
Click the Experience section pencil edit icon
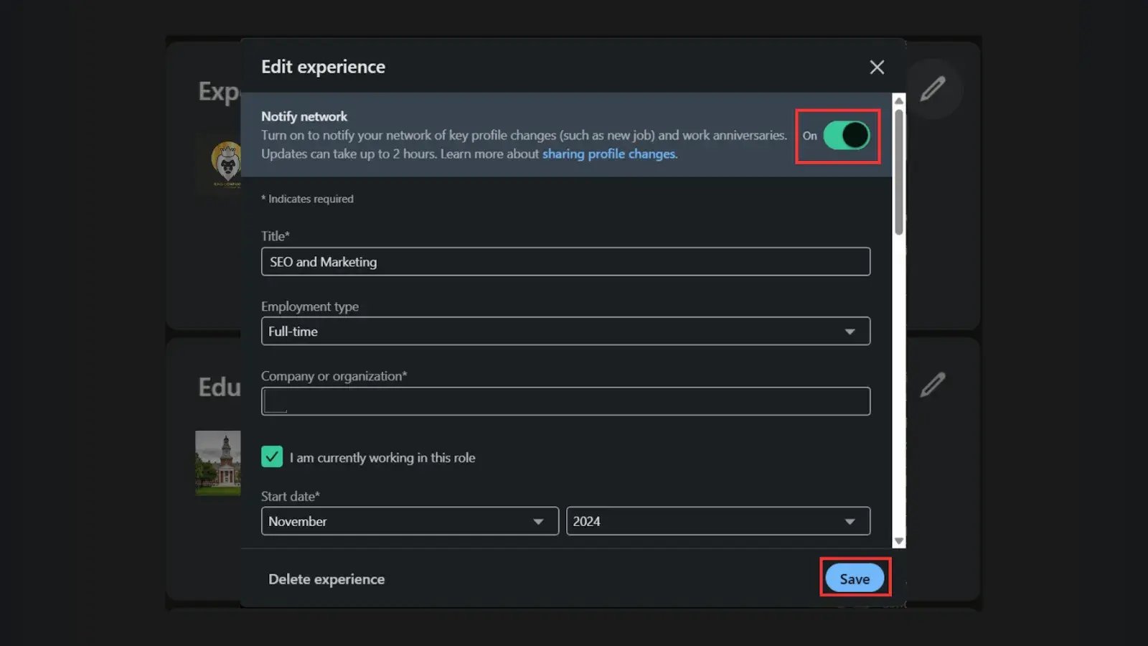(932, 89)
